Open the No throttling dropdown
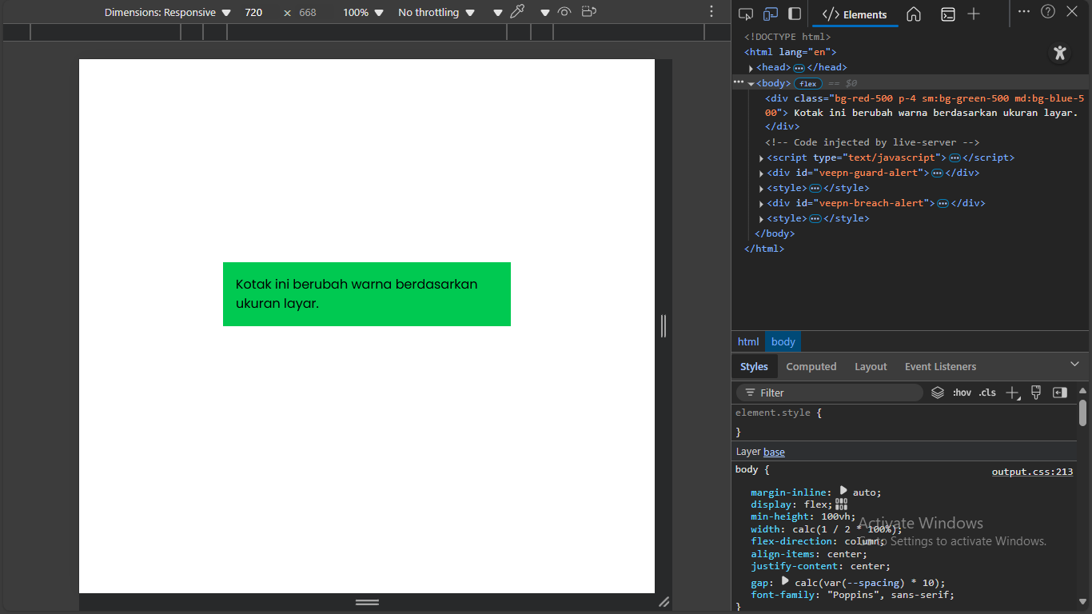This screenshot has height=614, width=1092. click(x=436, y=13)
